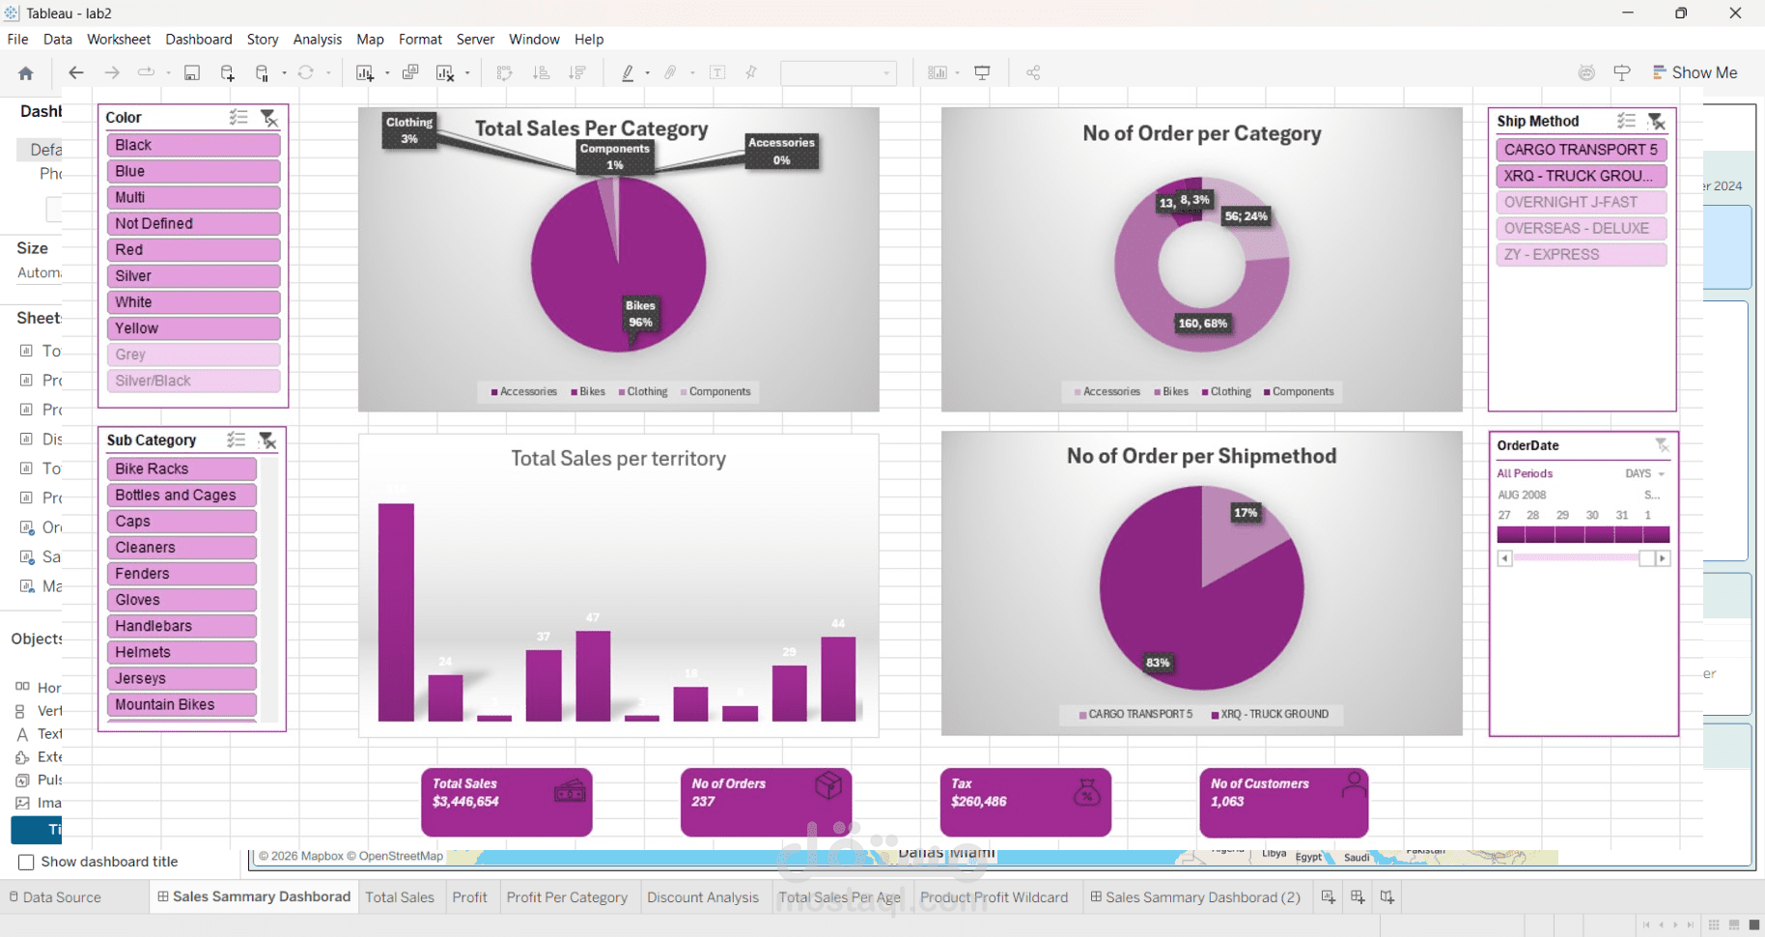Switch to the Data Source tab

click(55, 897)
